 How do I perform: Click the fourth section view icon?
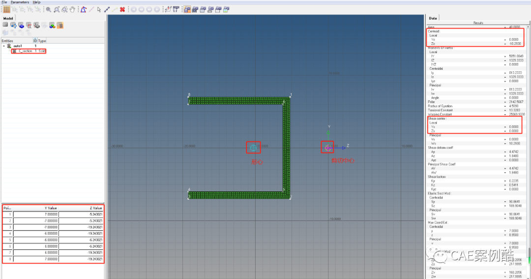pyautogui.click(x=210, y=9)
